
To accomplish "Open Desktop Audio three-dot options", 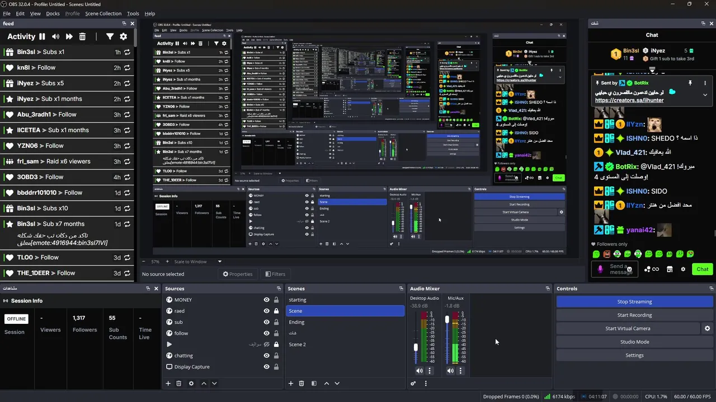I will [x=430, y=371].
